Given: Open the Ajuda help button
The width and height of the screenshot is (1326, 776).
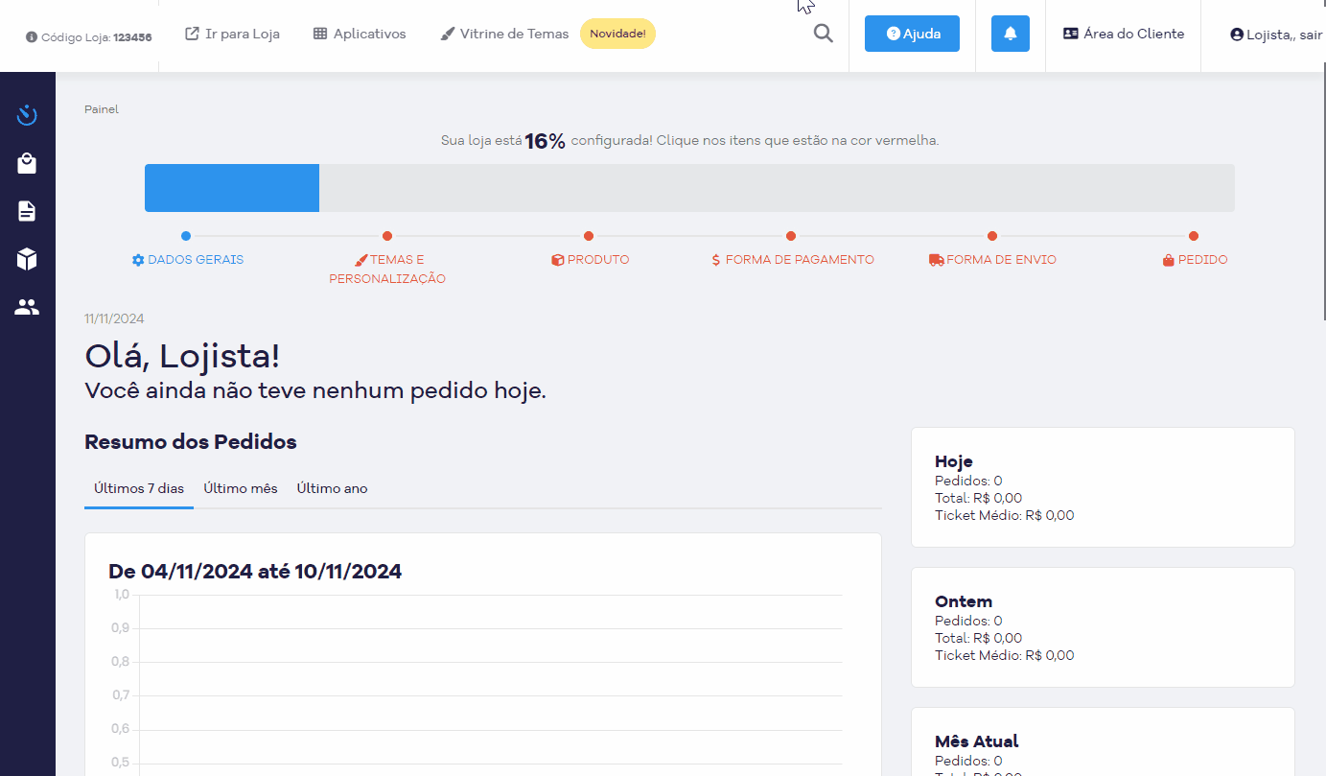Looking at the screenshot, I should pos(912,34).
